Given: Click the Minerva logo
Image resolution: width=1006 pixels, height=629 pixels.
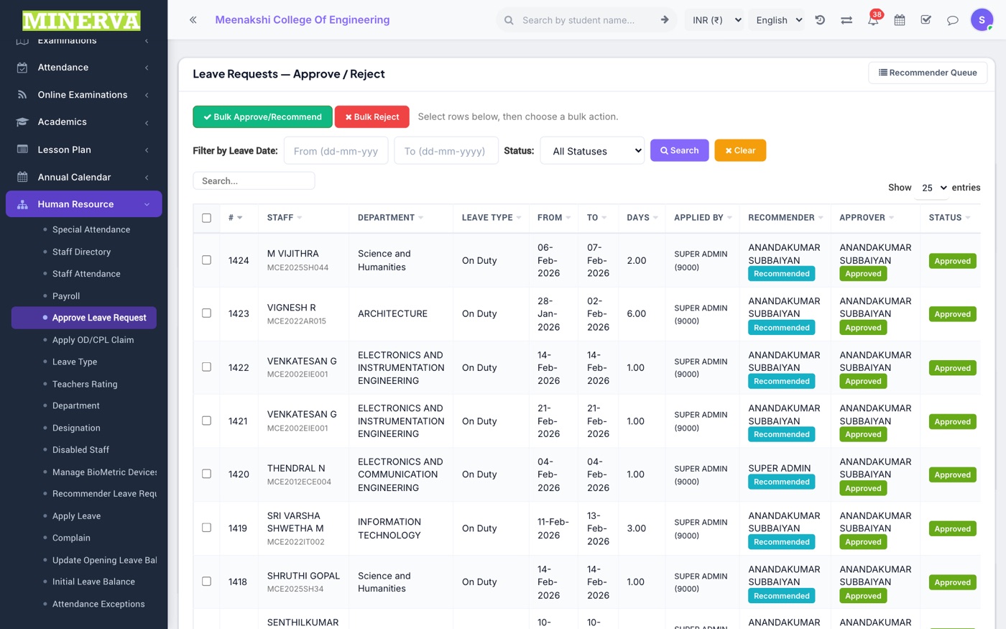Looking at the screenshot, I should [81, 21].
